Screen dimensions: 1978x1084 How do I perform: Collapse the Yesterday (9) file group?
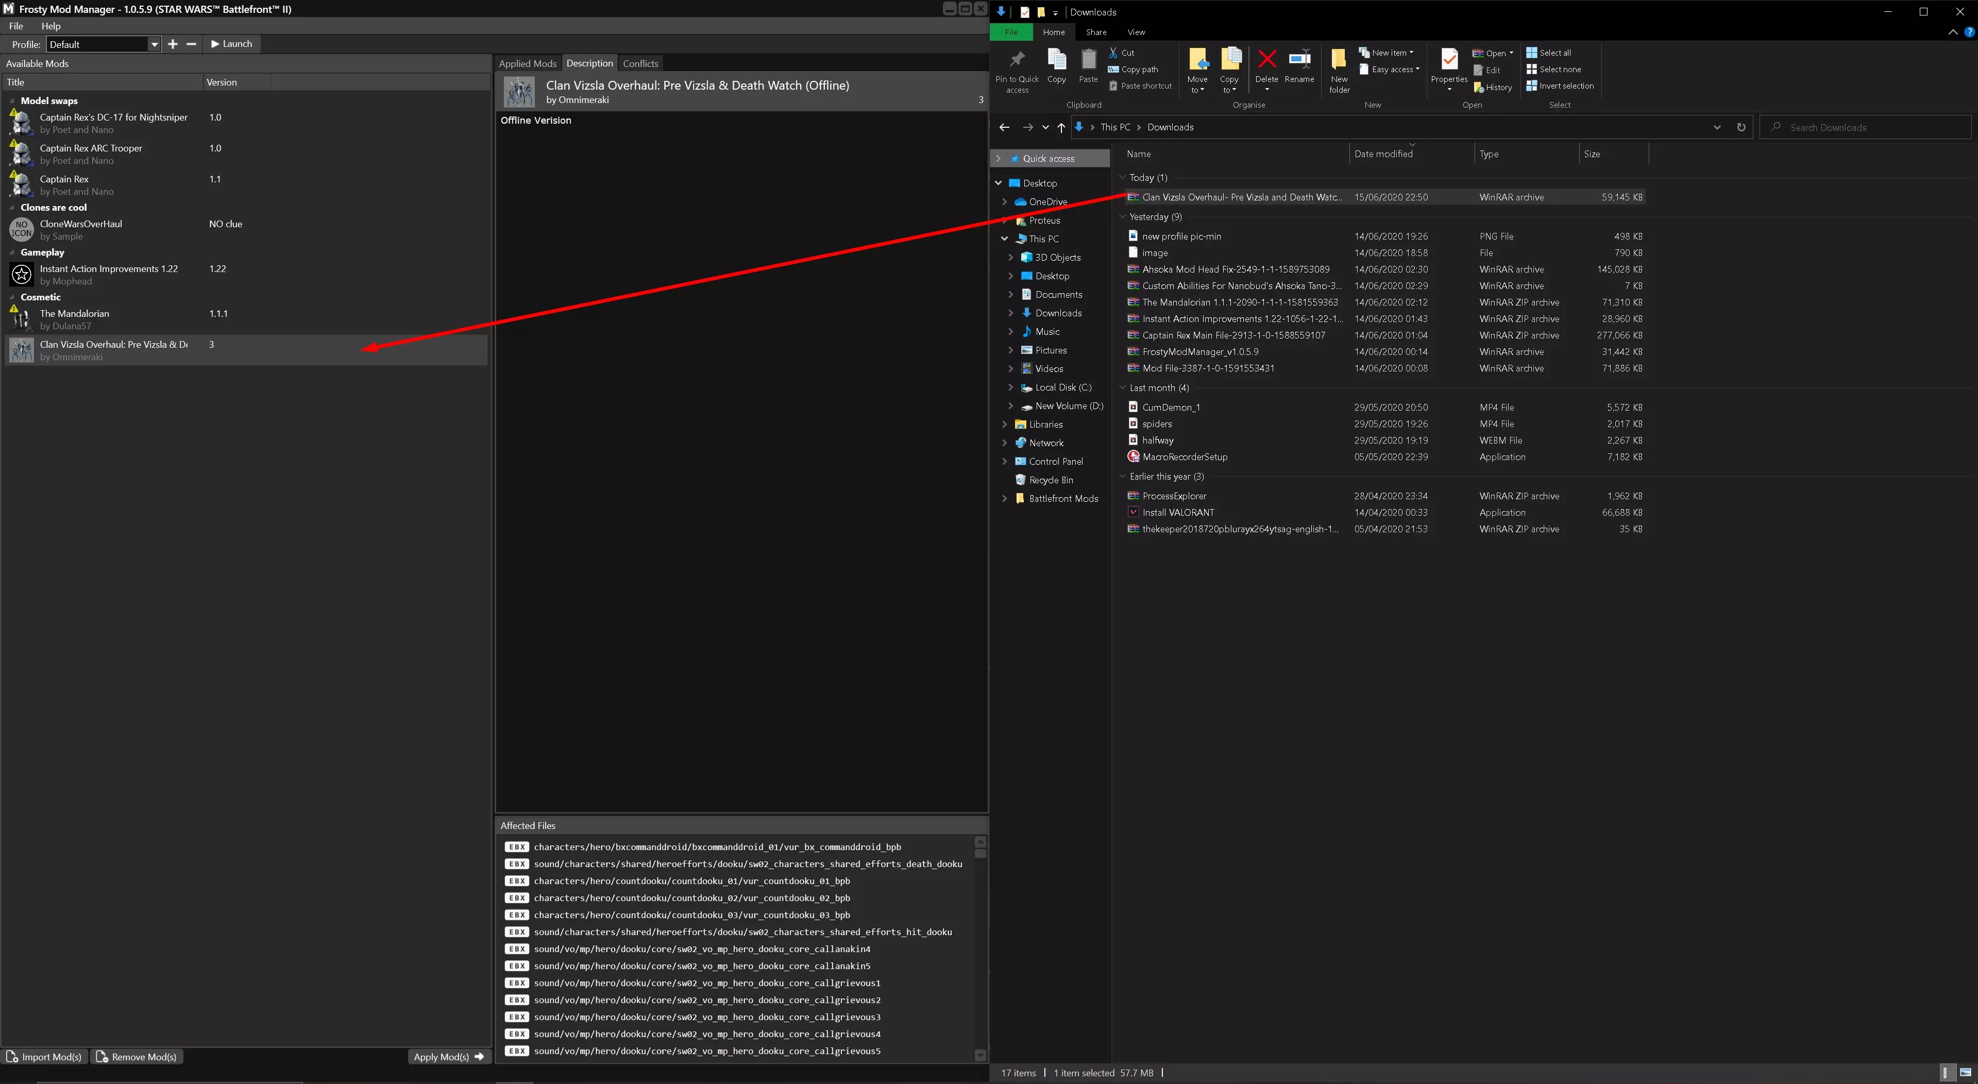(x=1122, y=217)
